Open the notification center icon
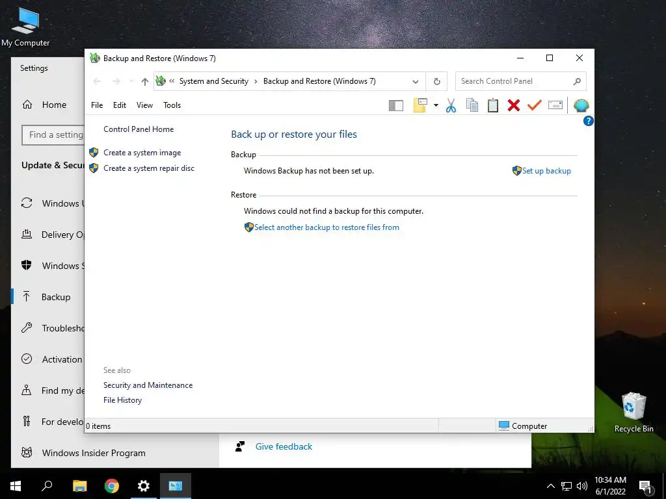This screenshot has width=666, height=499. pos(646,486)
